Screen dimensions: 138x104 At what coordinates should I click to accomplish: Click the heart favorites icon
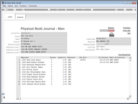point(49,9)
